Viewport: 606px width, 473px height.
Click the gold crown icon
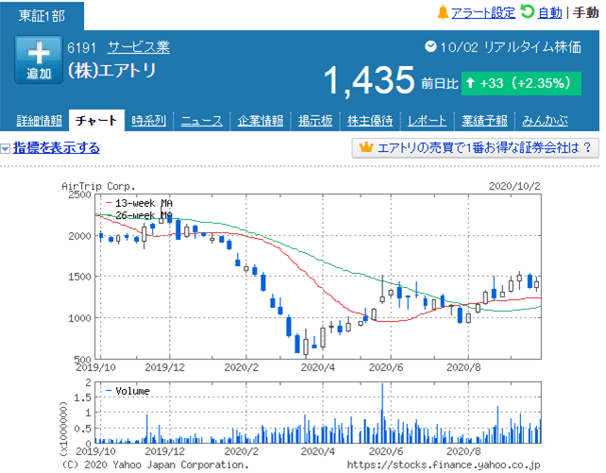pos(365,147)
